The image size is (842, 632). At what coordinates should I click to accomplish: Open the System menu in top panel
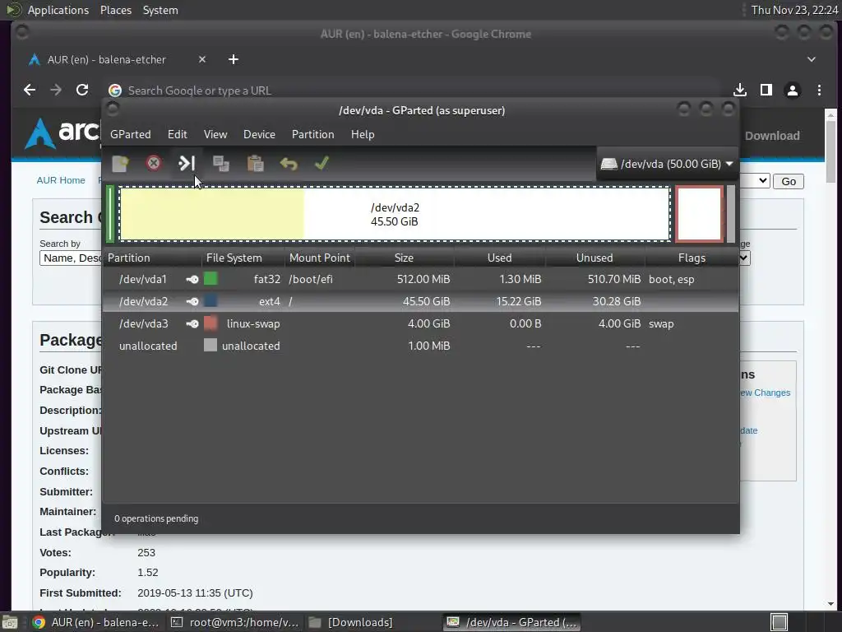pos(160,10)
